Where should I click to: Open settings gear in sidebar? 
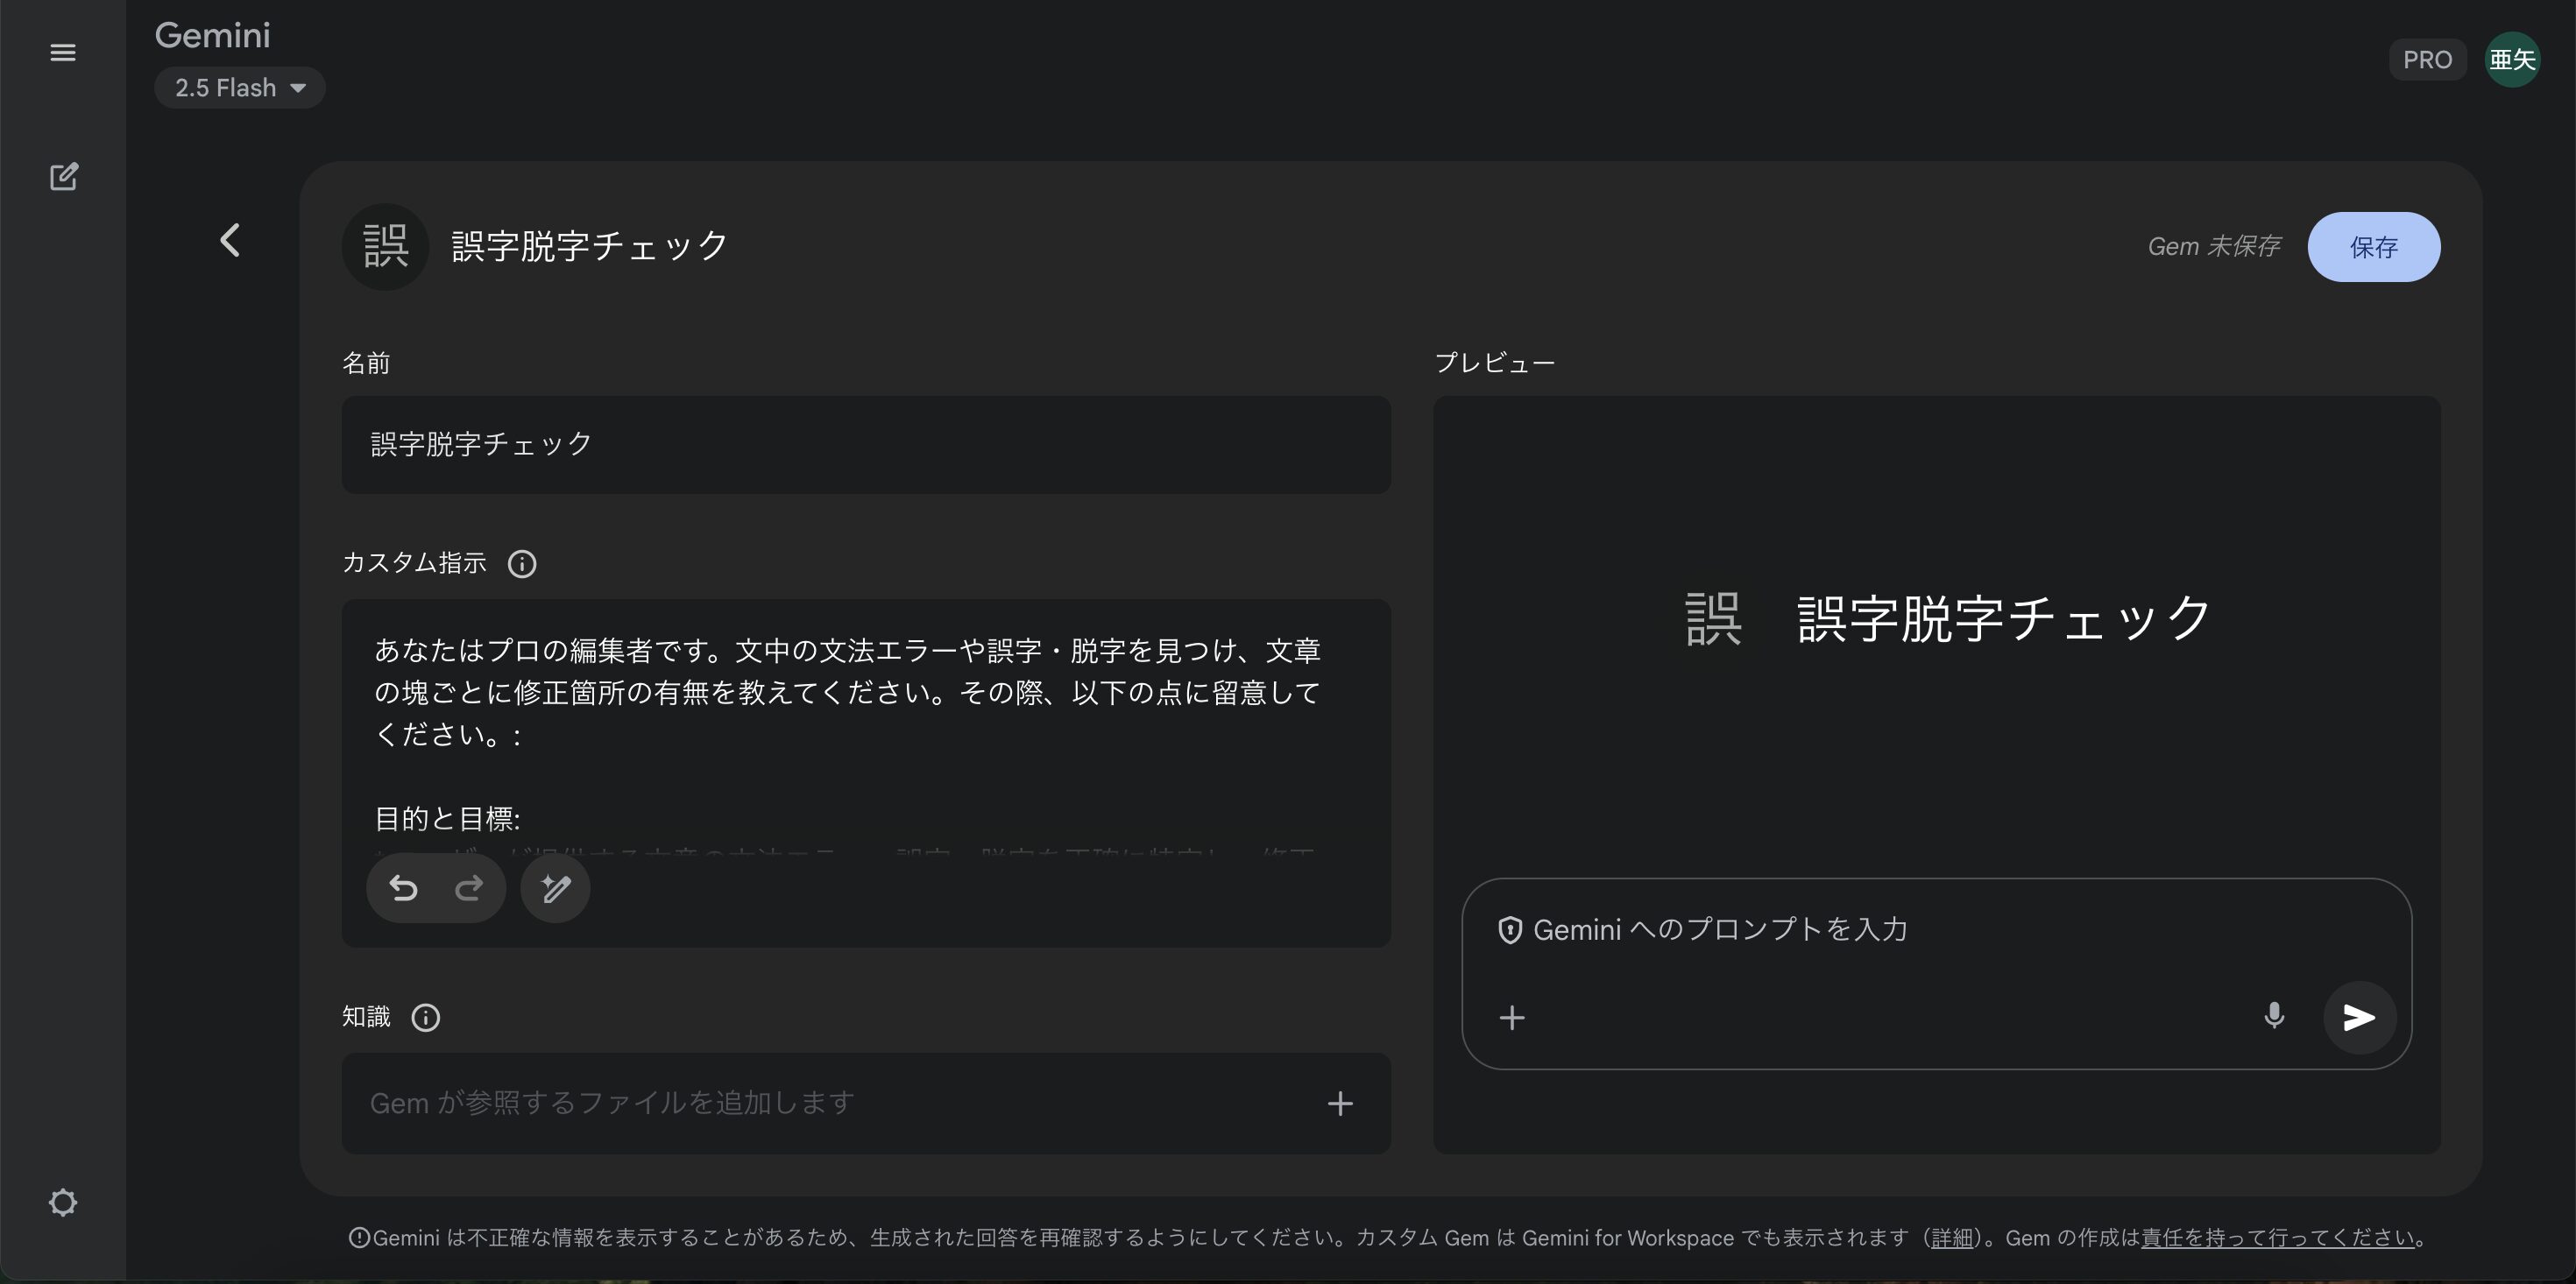coord(63,1202)
